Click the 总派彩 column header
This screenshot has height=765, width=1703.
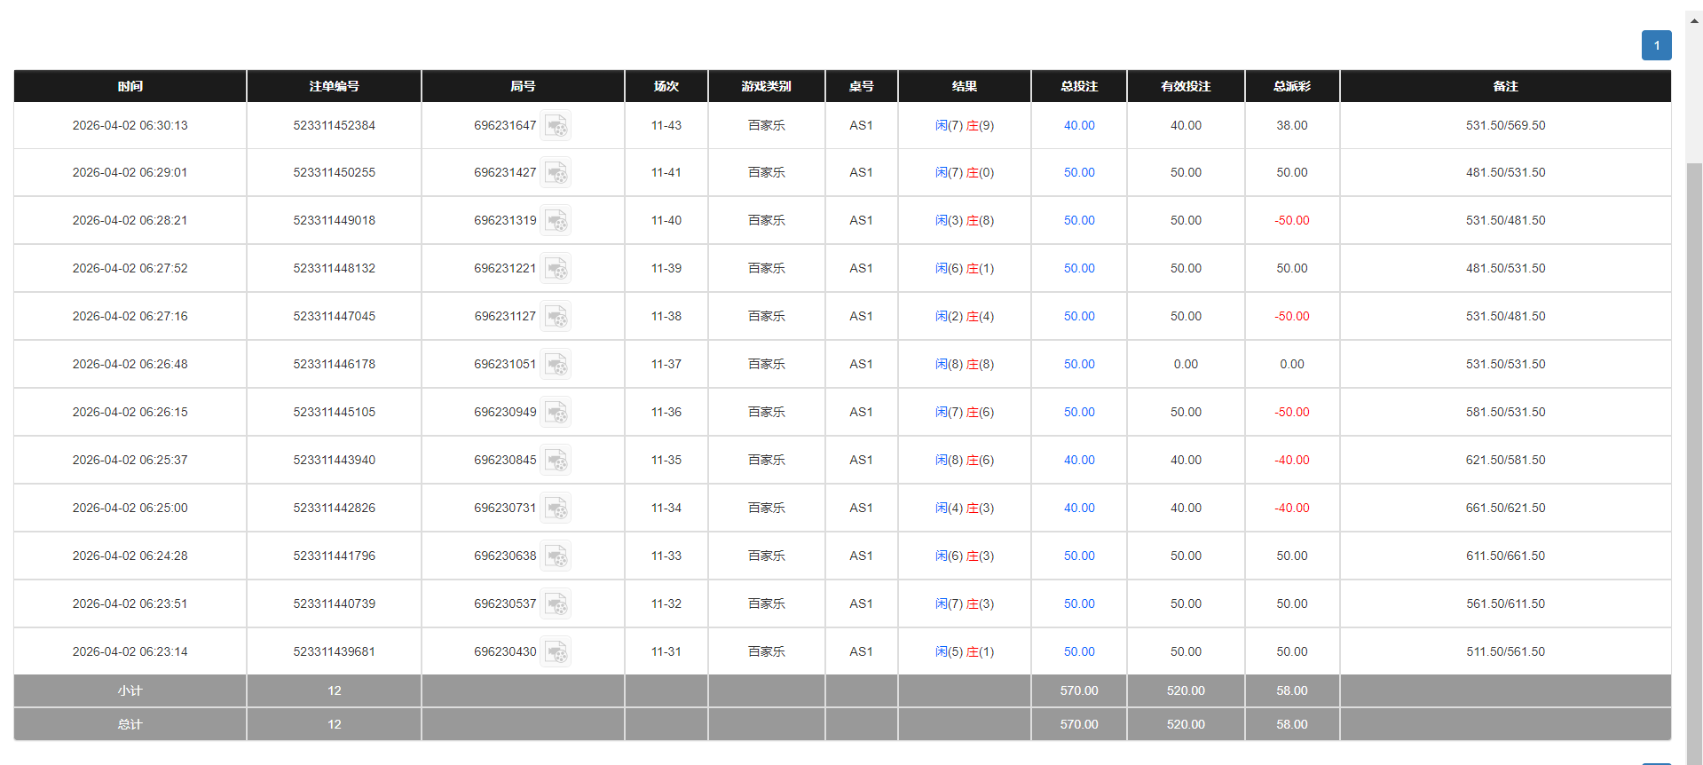[x=1291, y=86]
